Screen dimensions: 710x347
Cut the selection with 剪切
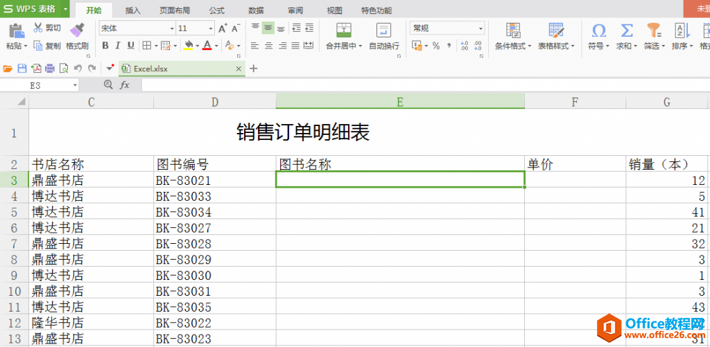47,28
